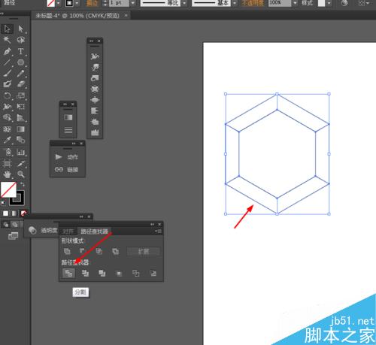Select the Polygon shape tool
The height and width of the screenshot is (345, 376).
20,62
